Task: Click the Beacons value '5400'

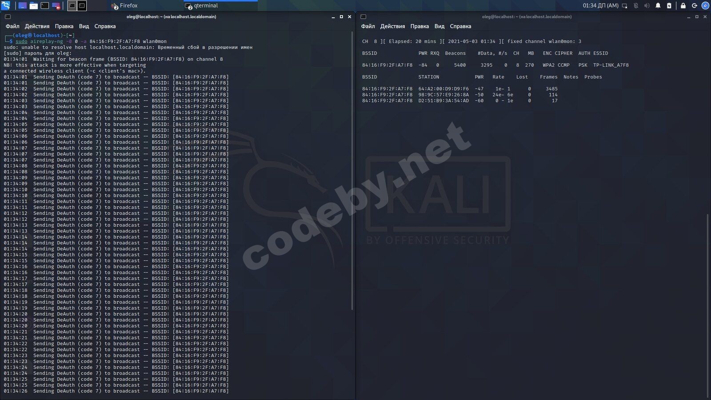Action: tap(460, 65)
